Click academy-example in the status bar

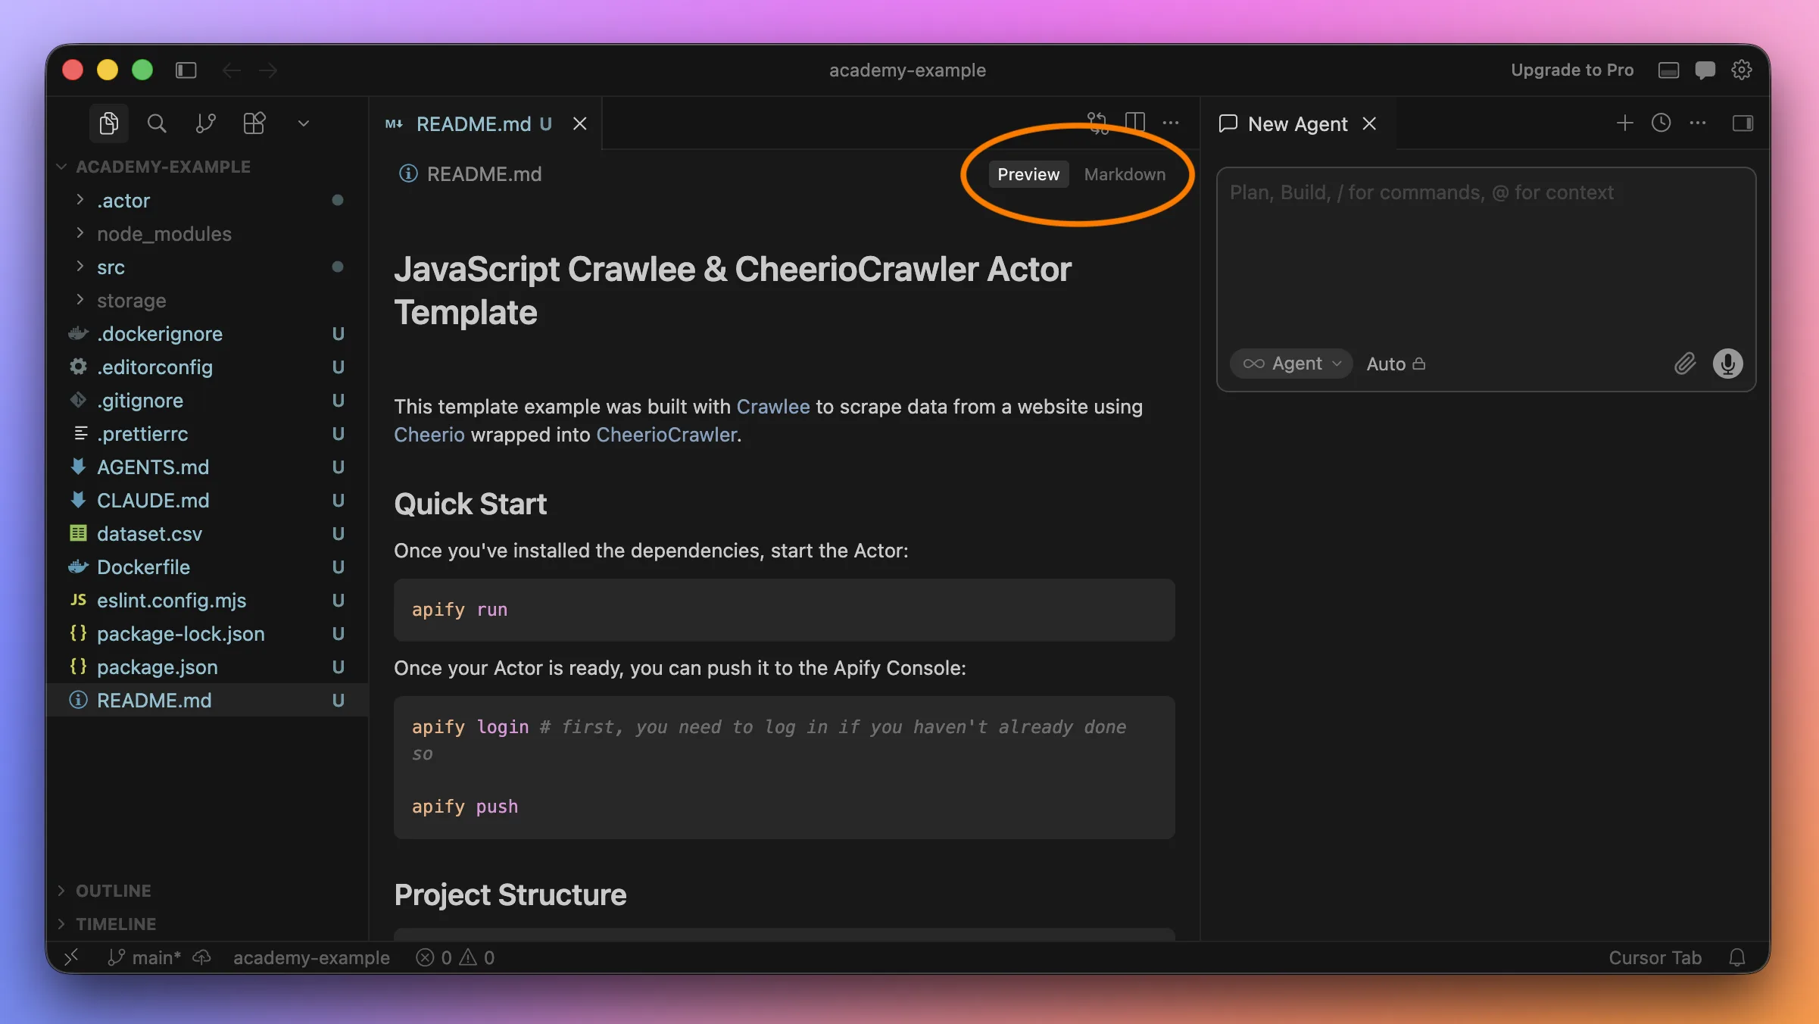pos(311,957)
